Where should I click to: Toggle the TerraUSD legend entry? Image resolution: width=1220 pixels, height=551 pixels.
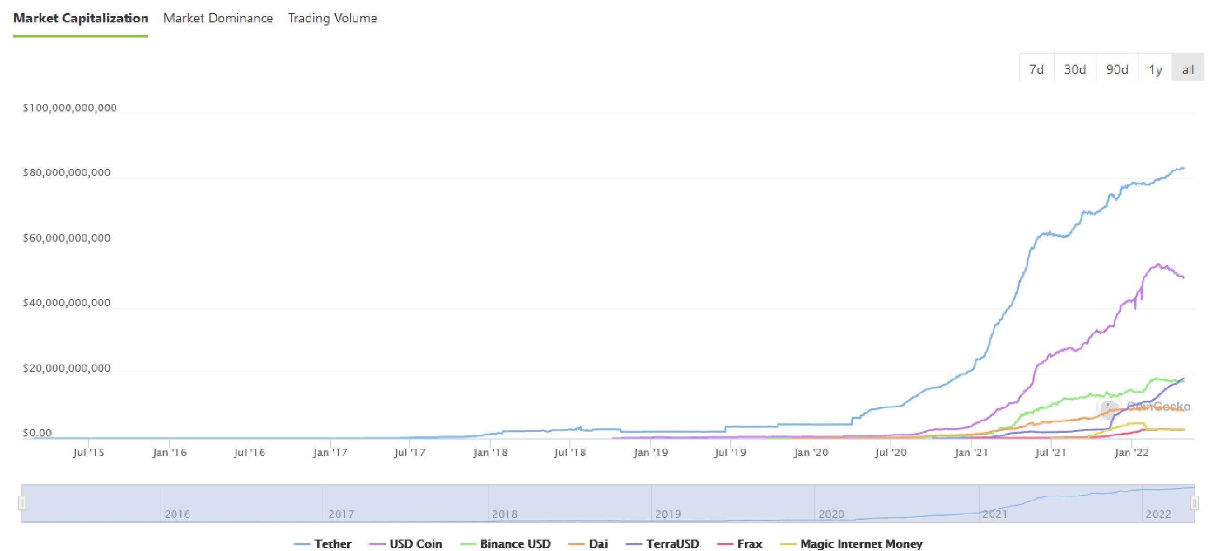[673, 544]
